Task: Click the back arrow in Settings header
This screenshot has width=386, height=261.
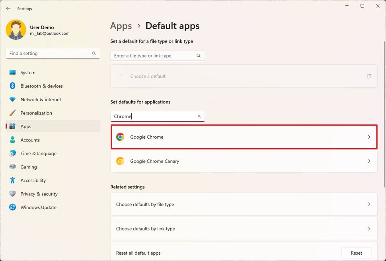Action: tap(8, 8)
